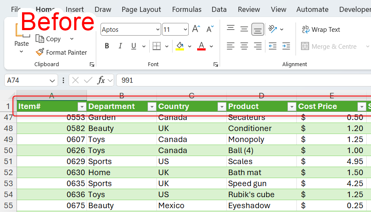Open the Cost Price filter dropdown
The height and width of the screenshot is (212, 371).
[362, 107]
